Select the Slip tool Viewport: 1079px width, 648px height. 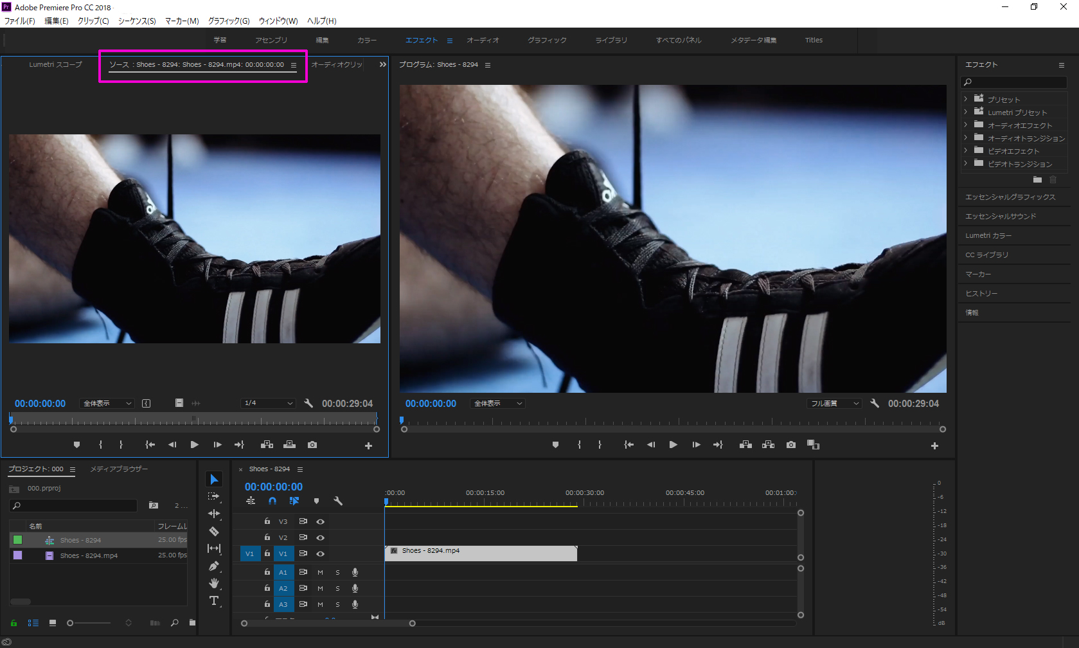coord(214,548)
